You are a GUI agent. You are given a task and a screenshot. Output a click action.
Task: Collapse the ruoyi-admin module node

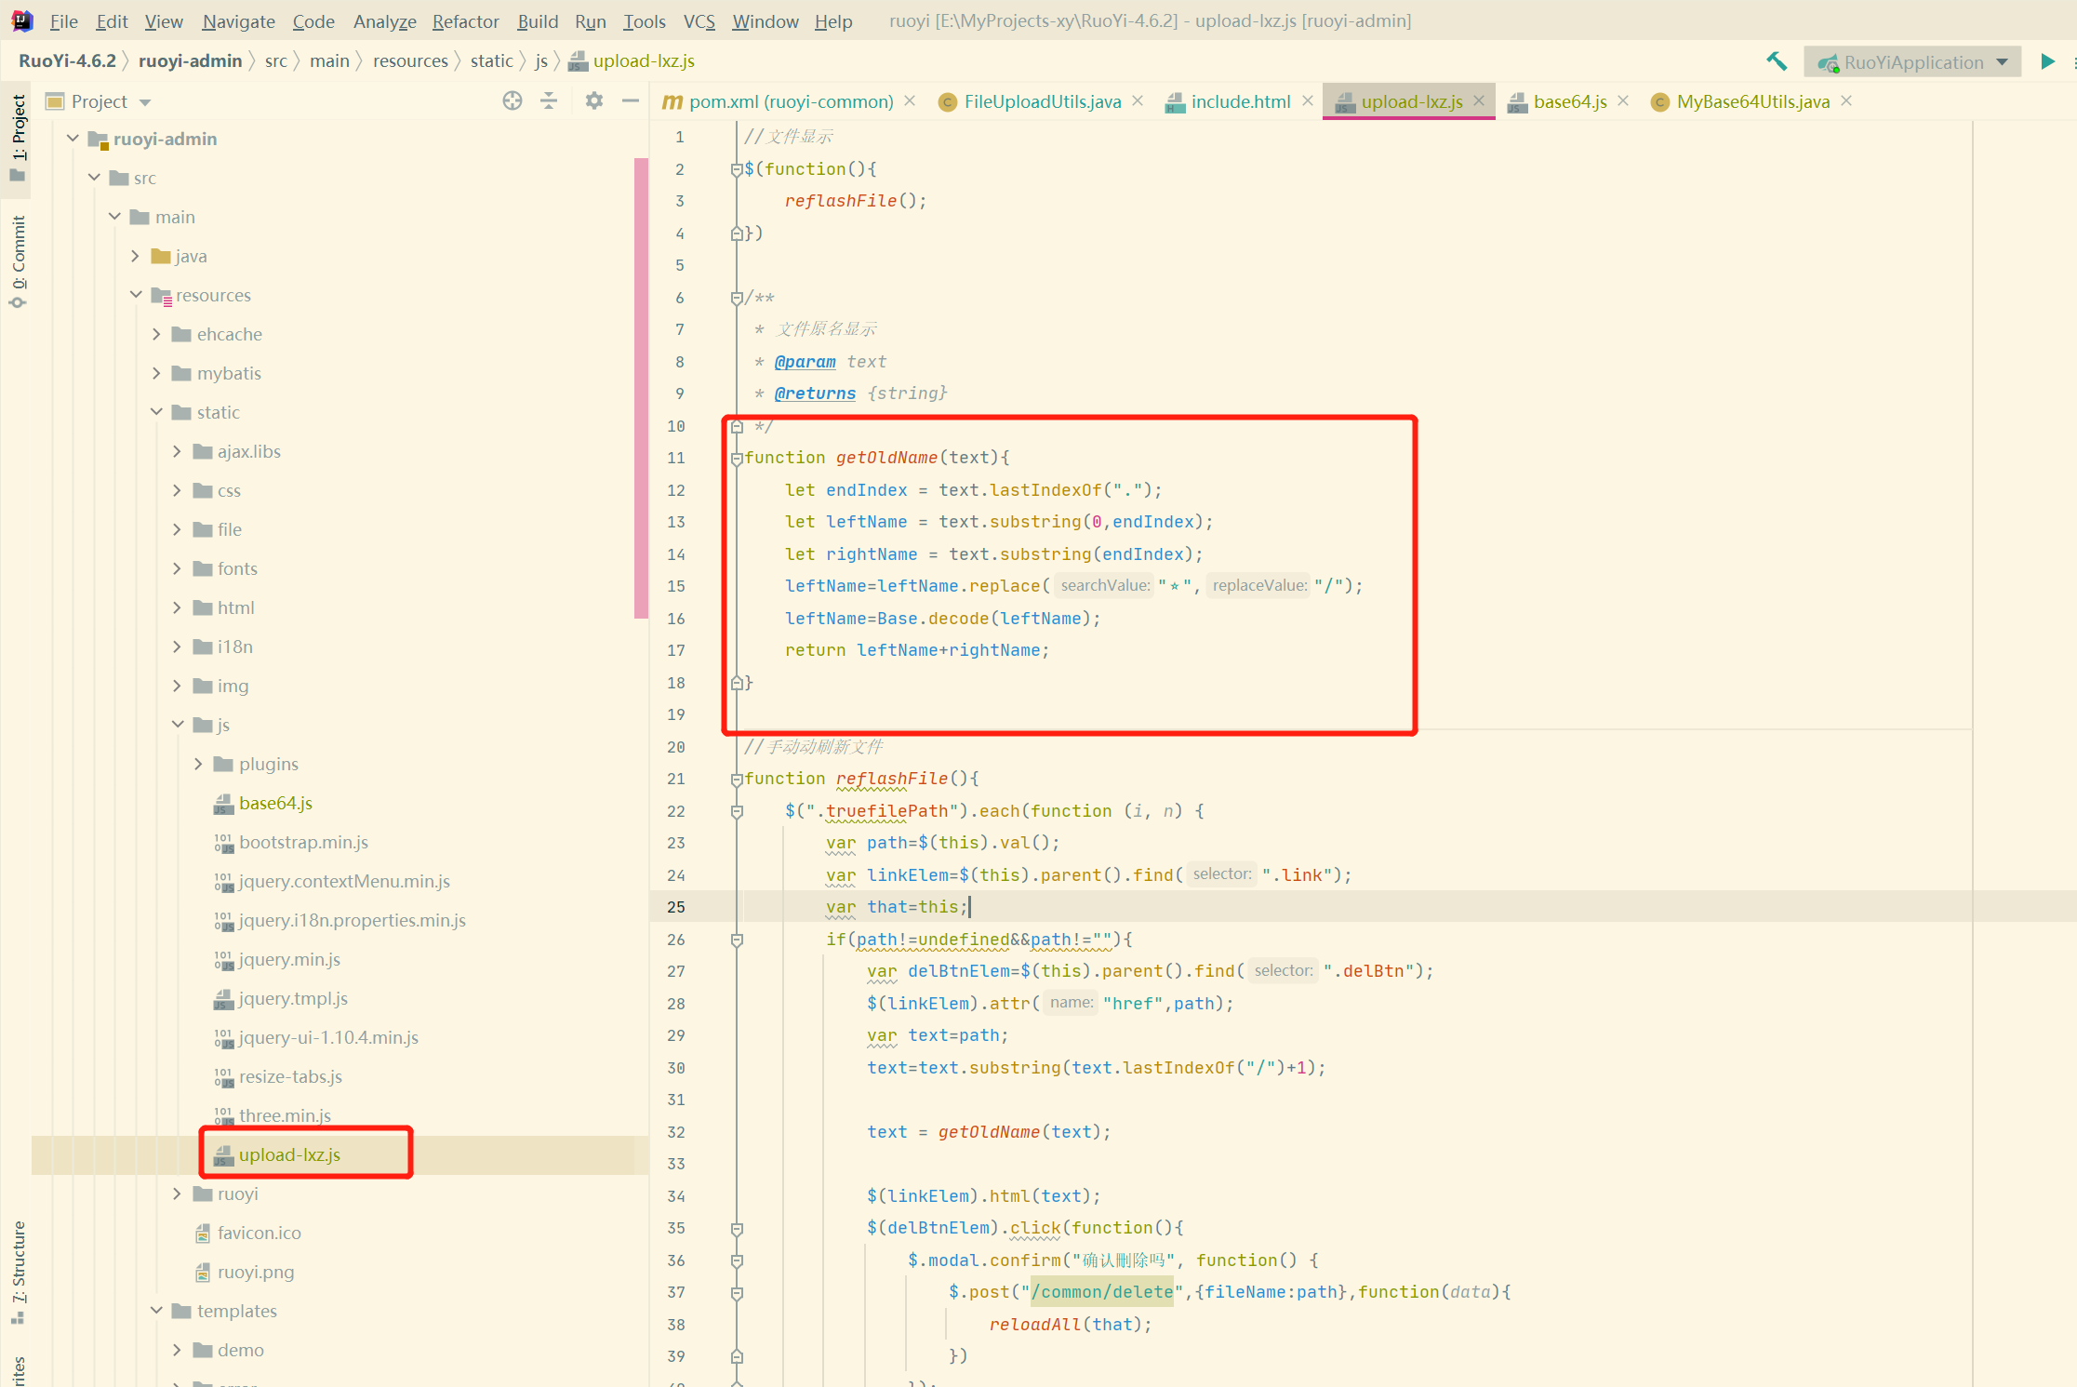(73, 139)
